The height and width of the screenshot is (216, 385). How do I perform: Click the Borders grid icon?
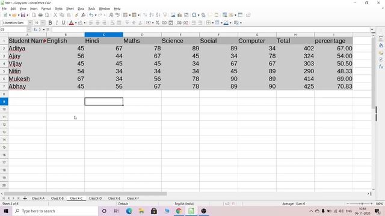click(x=208, y=23)
